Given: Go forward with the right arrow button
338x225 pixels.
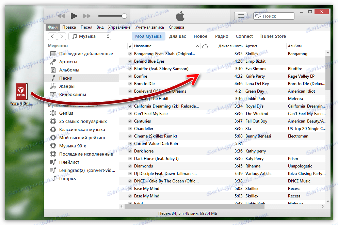Looking at the screenshot, I should coord(61,36).
